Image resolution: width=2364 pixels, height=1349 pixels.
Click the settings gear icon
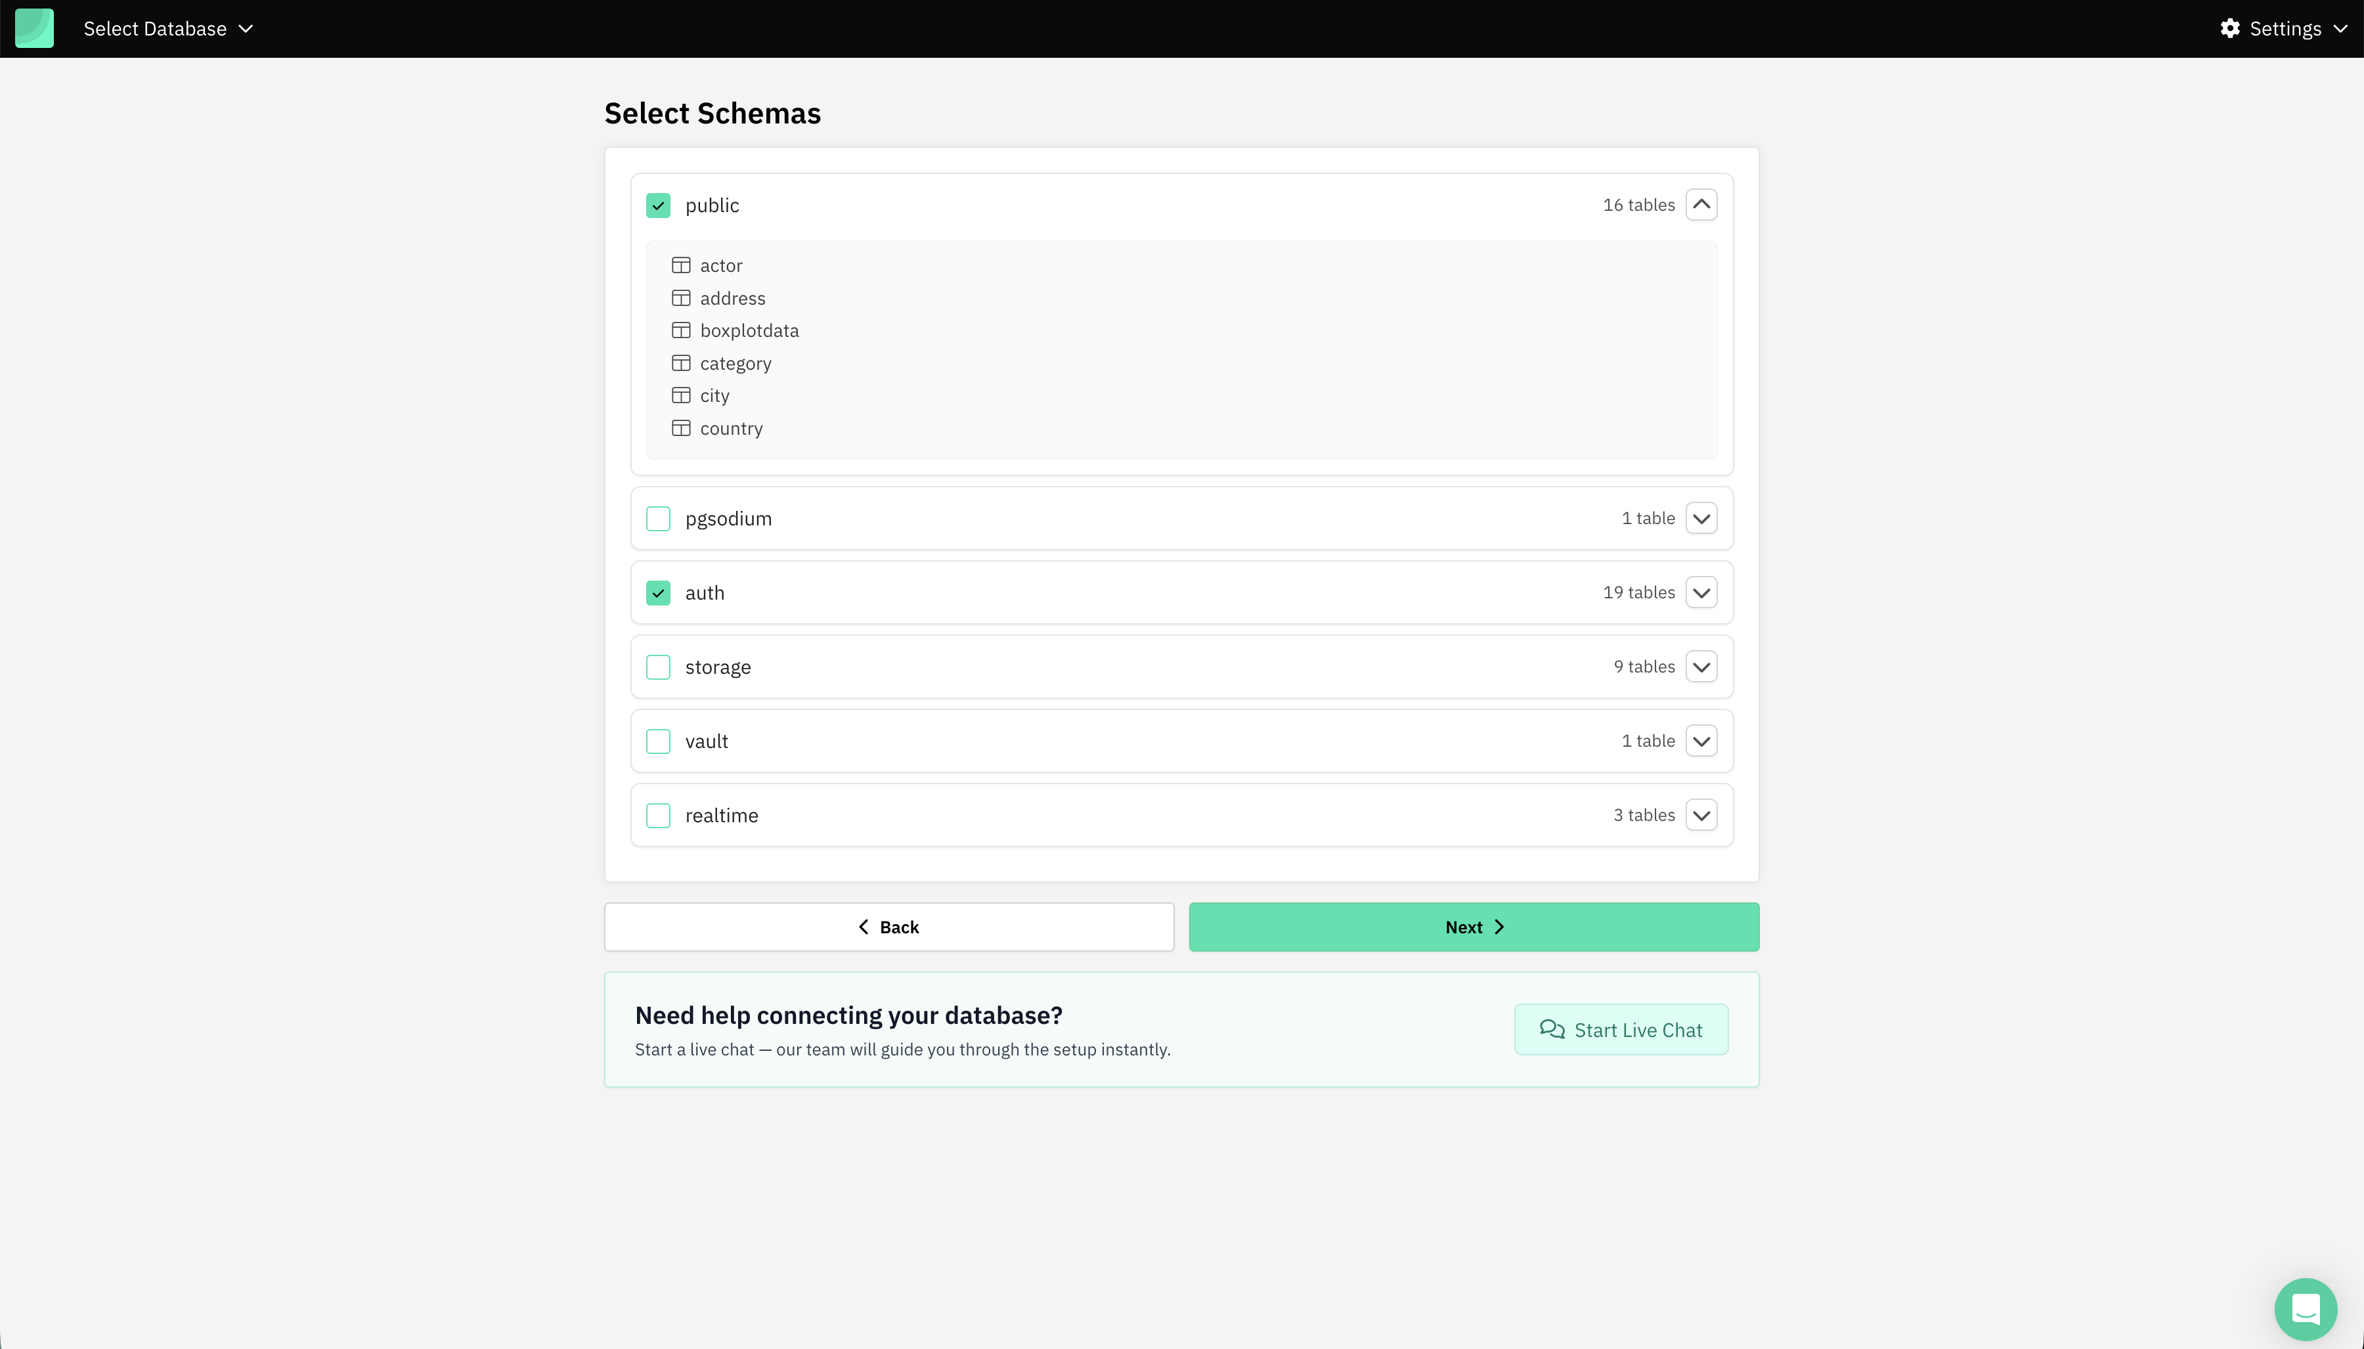coord(2229,28)
